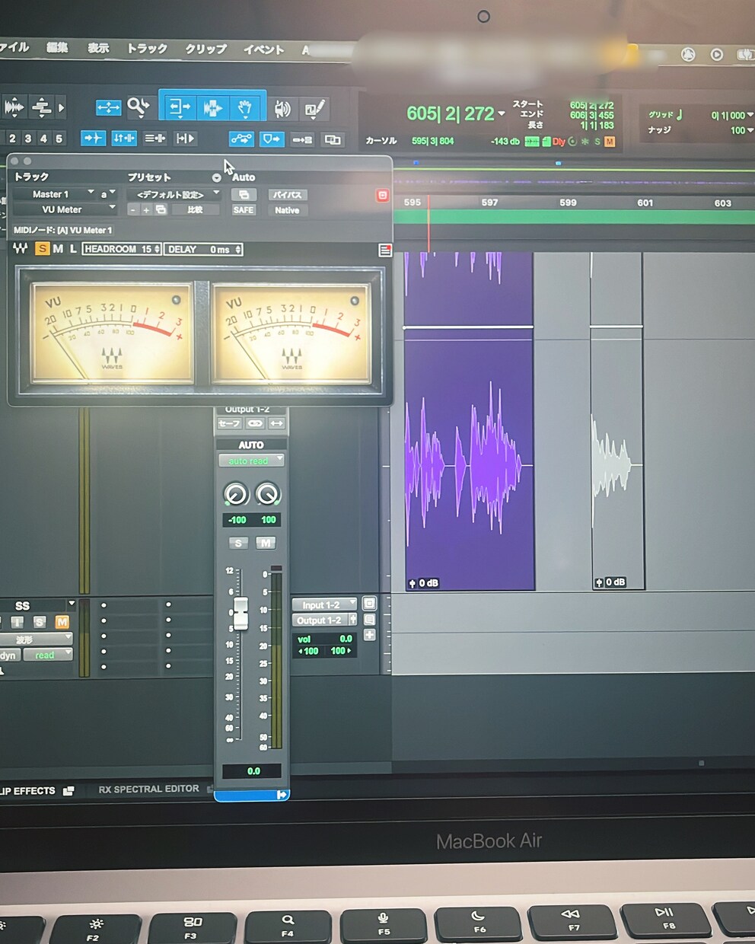755x944 pixels.
Task: Click the red target button in plugin window
Action: [383, 196]
